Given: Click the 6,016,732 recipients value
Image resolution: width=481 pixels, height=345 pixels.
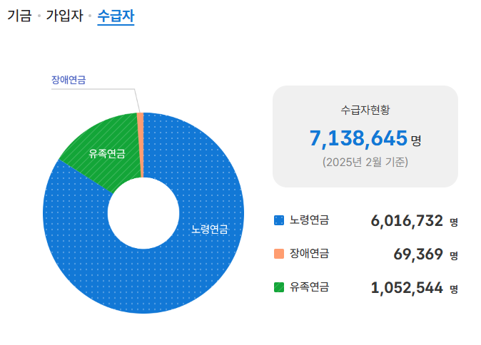Looking at the screenshot, I should click(x=407, y=221).
